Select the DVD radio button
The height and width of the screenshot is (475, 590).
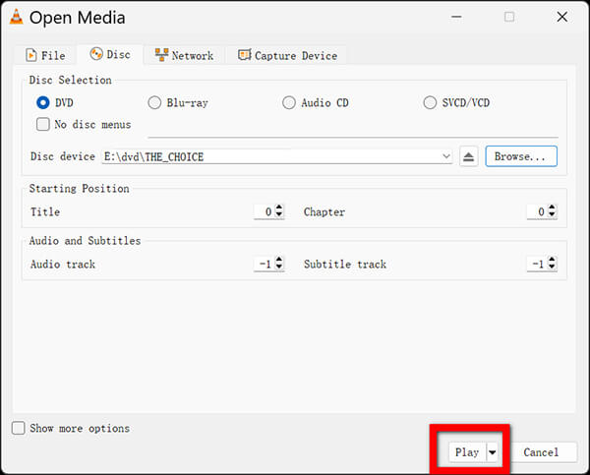(43, 102)
